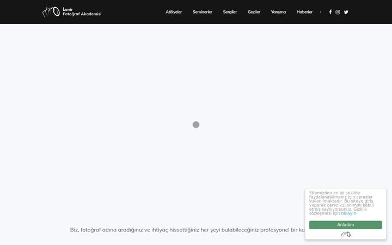Open the Haberler menu item
The height and width of the screenshot is (245, 392).
pyautogui.click(x=304, y=12)
